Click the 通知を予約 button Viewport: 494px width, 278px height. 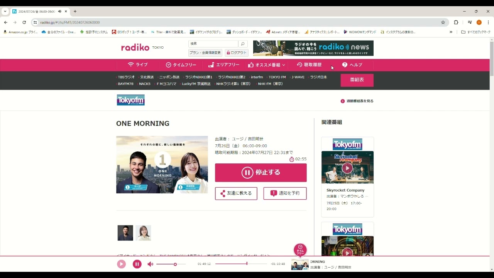pyautogui.click(x=285, y=193)
